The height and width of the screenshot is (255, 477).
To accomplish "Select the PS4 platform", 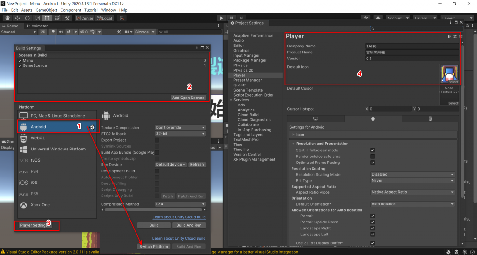I will pyautogui.click(x=57, y=171).
